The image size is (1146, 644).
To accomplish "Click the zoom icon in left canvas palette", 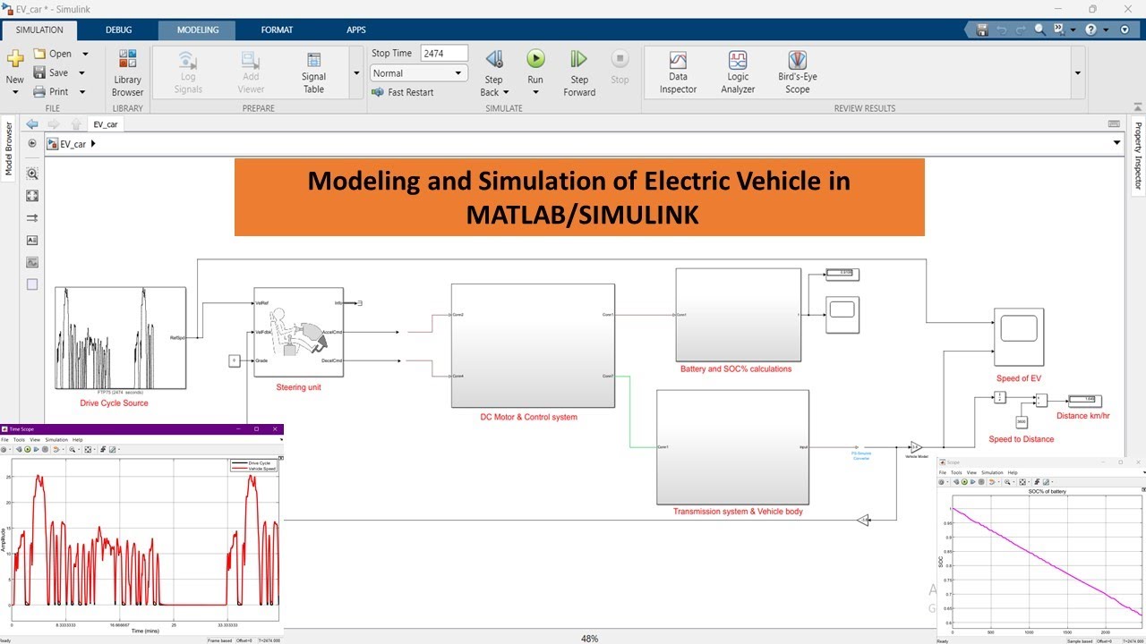I will click(32, 174).
